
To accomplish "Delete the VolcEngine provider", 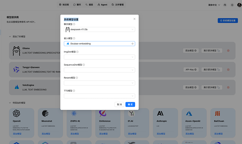I will [x=228, y=87].
